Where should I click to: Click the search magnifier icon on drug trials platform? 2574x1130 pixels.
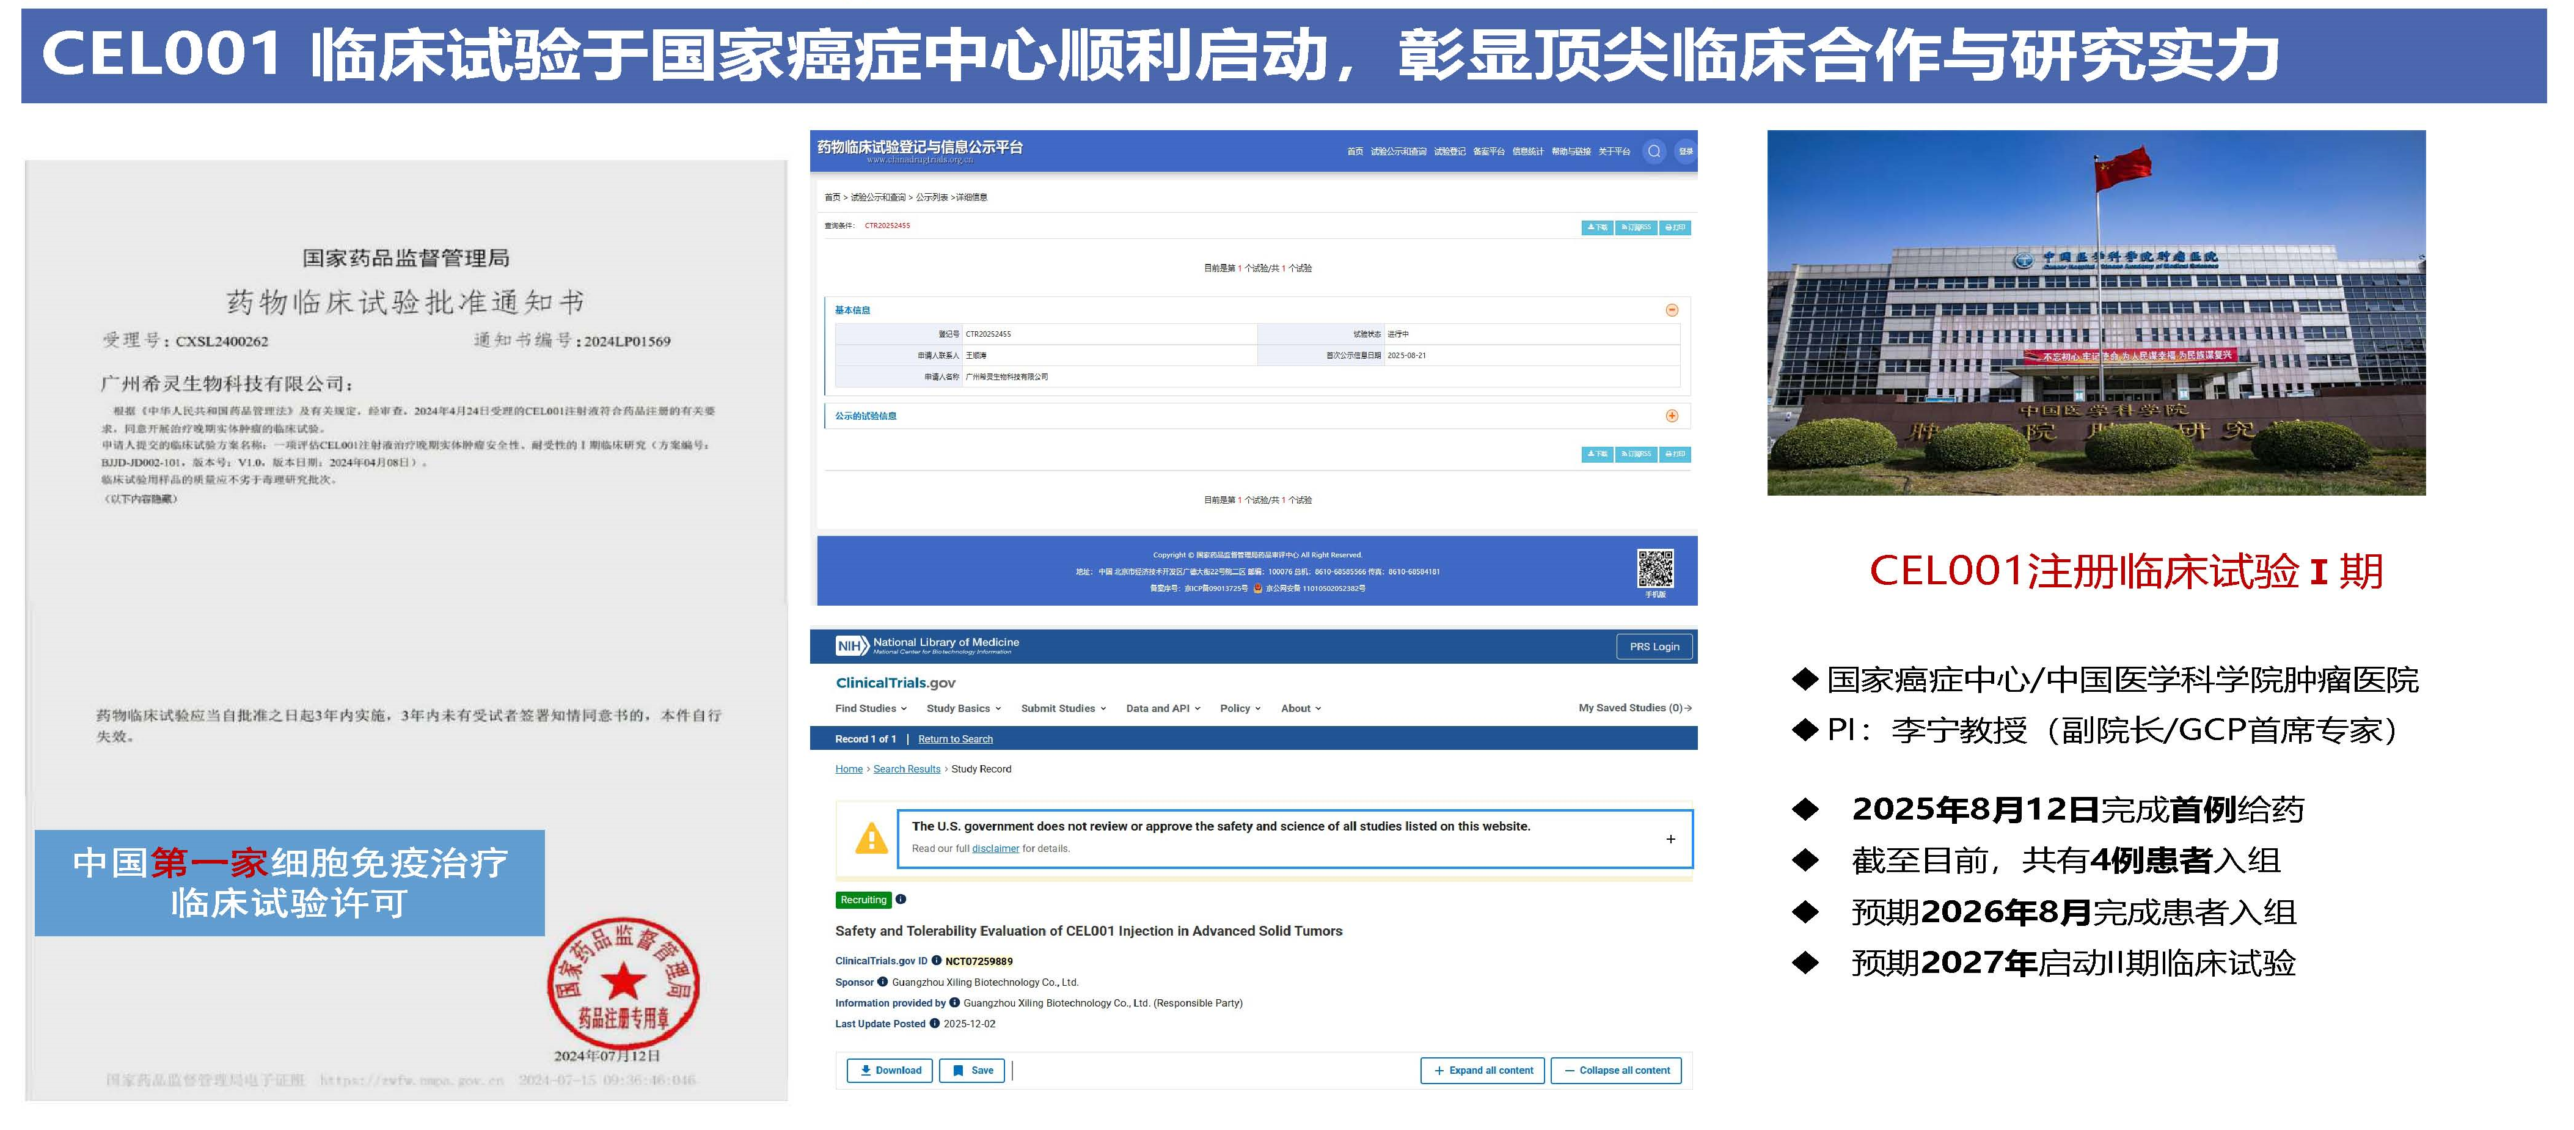[x=1654, y=152]
